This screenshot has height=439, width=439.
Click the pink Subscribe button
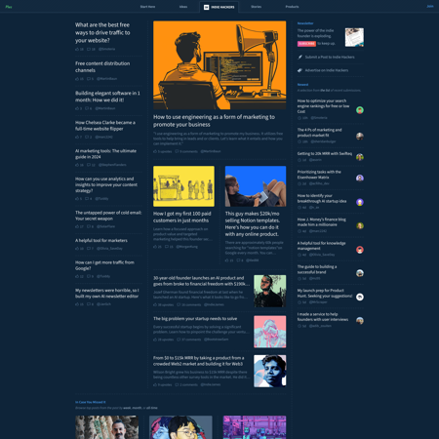[306, 44]
